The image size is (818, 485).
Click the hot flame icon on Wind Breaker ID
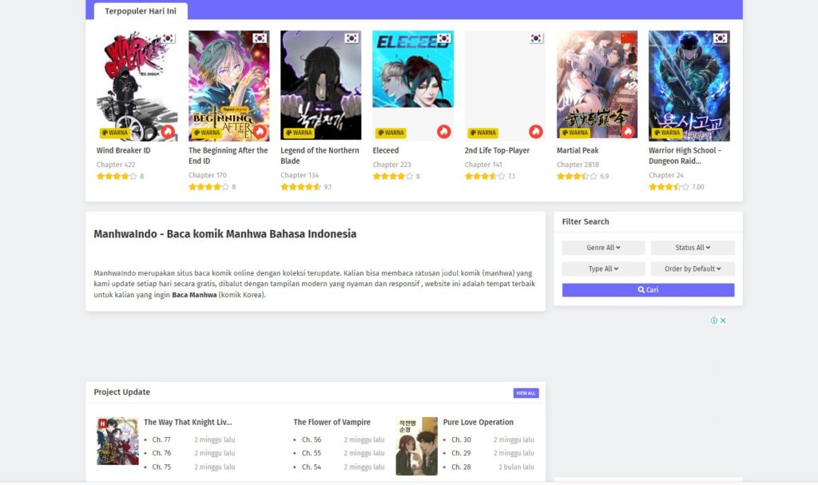(168, 132)
